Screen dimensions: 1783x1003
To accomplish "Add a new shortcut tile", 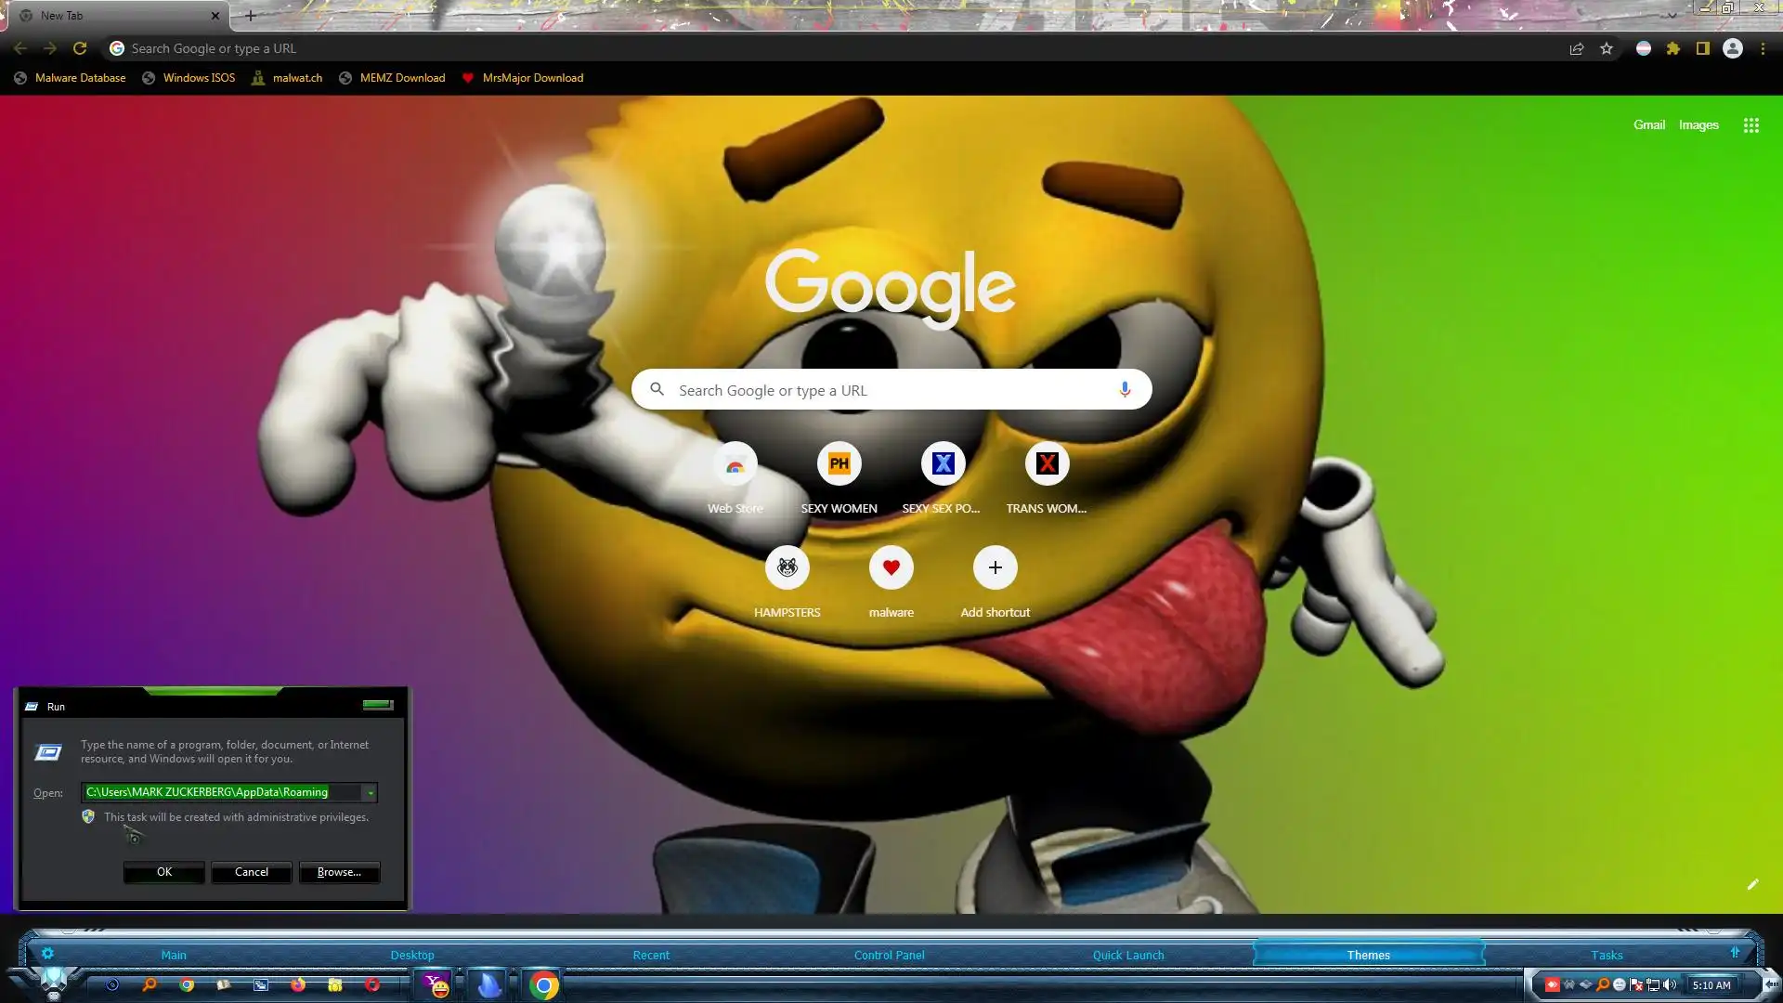I will [995, 567].
